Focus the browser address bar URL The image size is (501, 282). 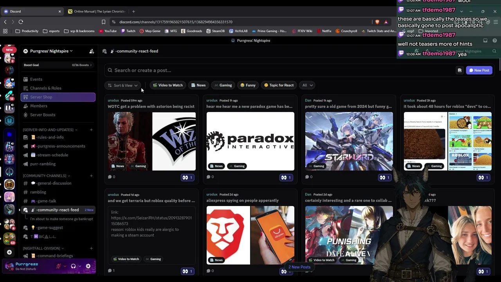[x=176, y=22]
